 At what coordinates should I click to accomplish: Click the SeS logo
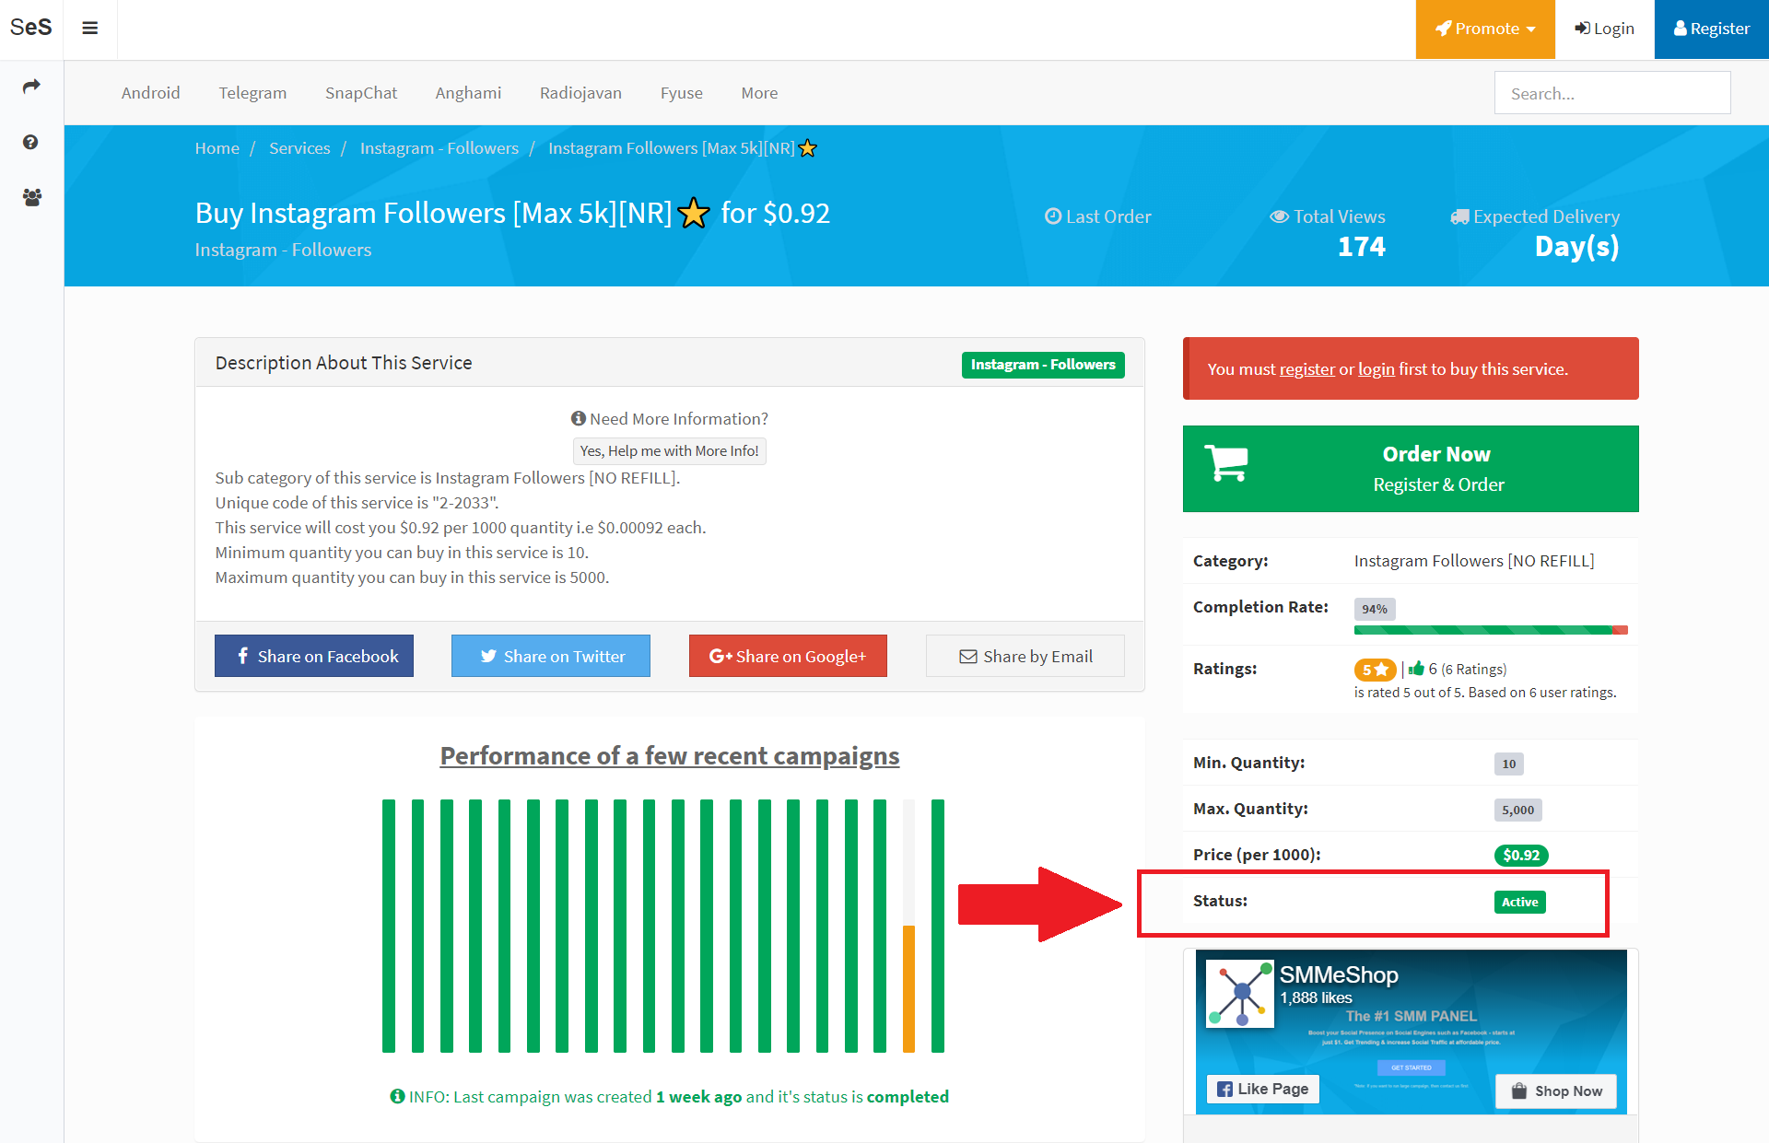[x=30, y=28]
